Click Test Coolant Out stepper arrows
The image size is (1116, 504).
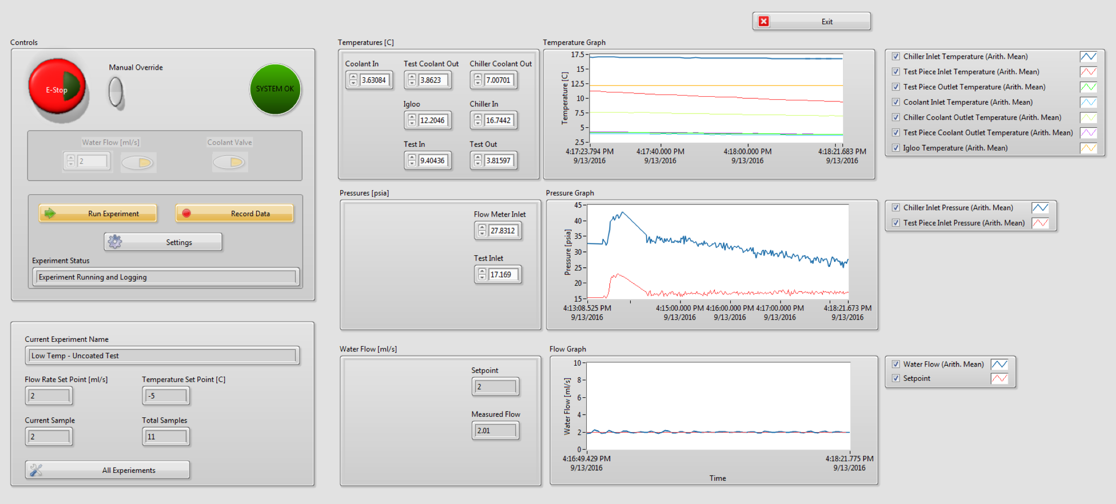tap(412, 80)
